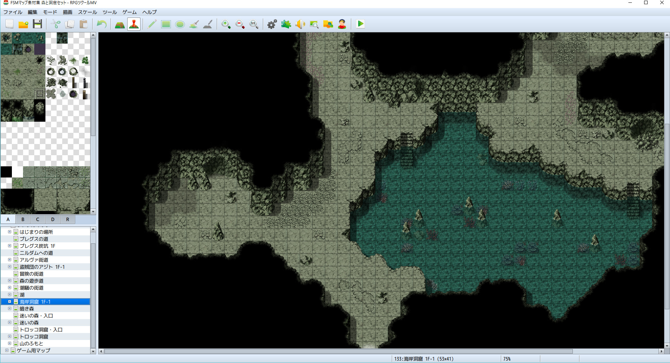Open the ゲーム menu

click(130, 12)
